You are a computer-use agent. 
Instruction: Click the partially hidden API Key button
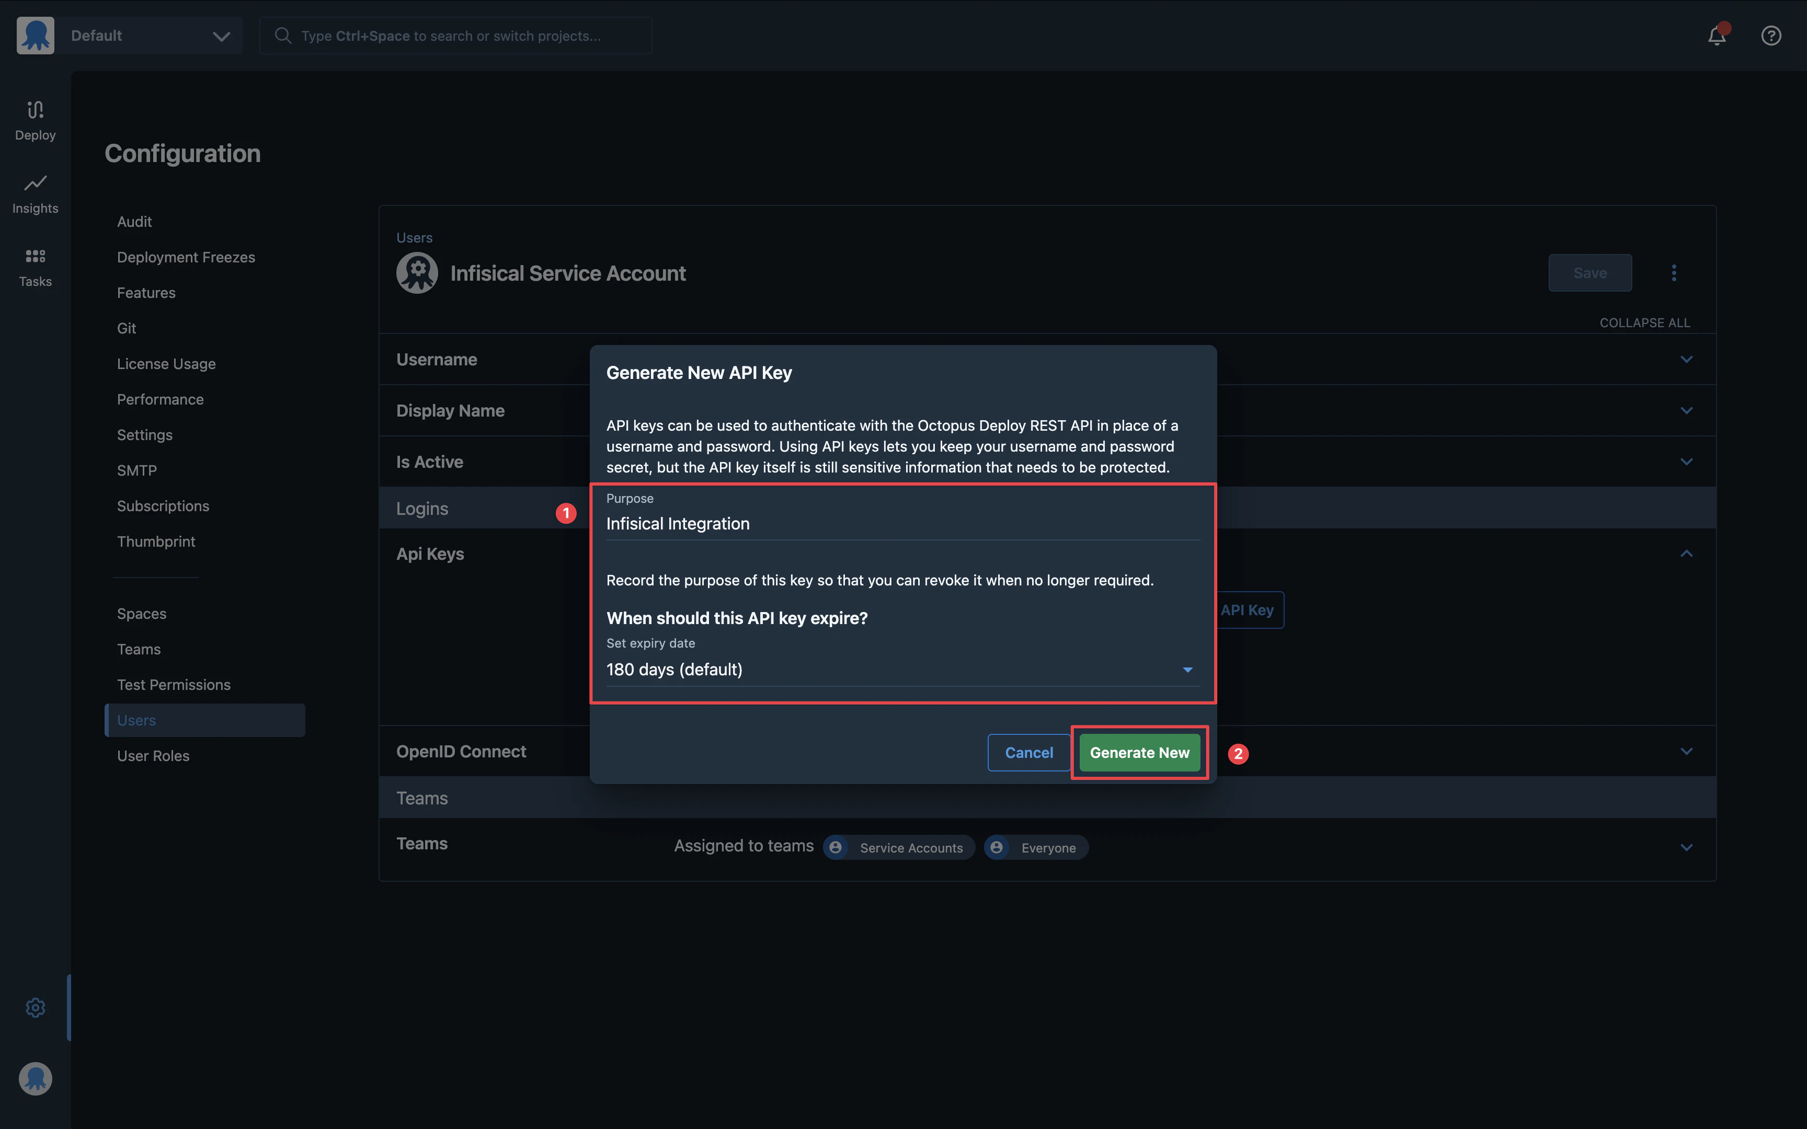point(1251,610)
